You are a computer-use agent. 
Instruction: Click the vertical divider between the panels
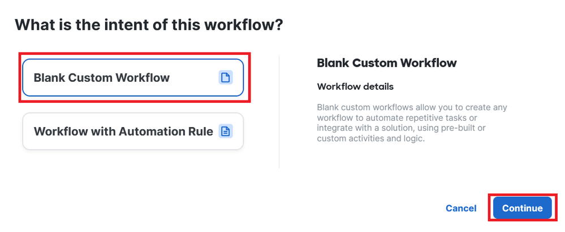[x=279, y=112]
